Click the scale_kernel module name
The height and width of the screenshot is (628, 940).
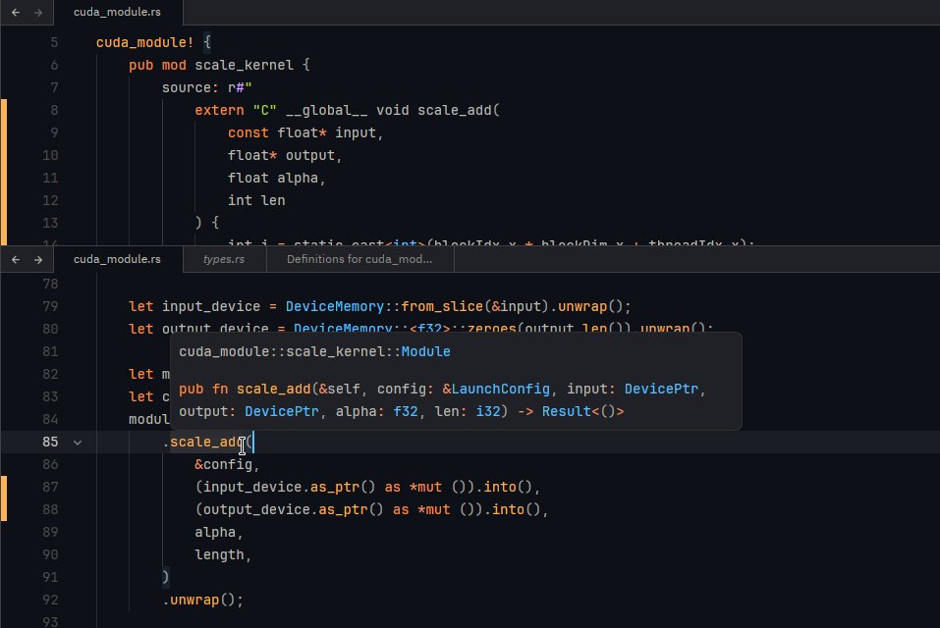(x=244, y=65)
